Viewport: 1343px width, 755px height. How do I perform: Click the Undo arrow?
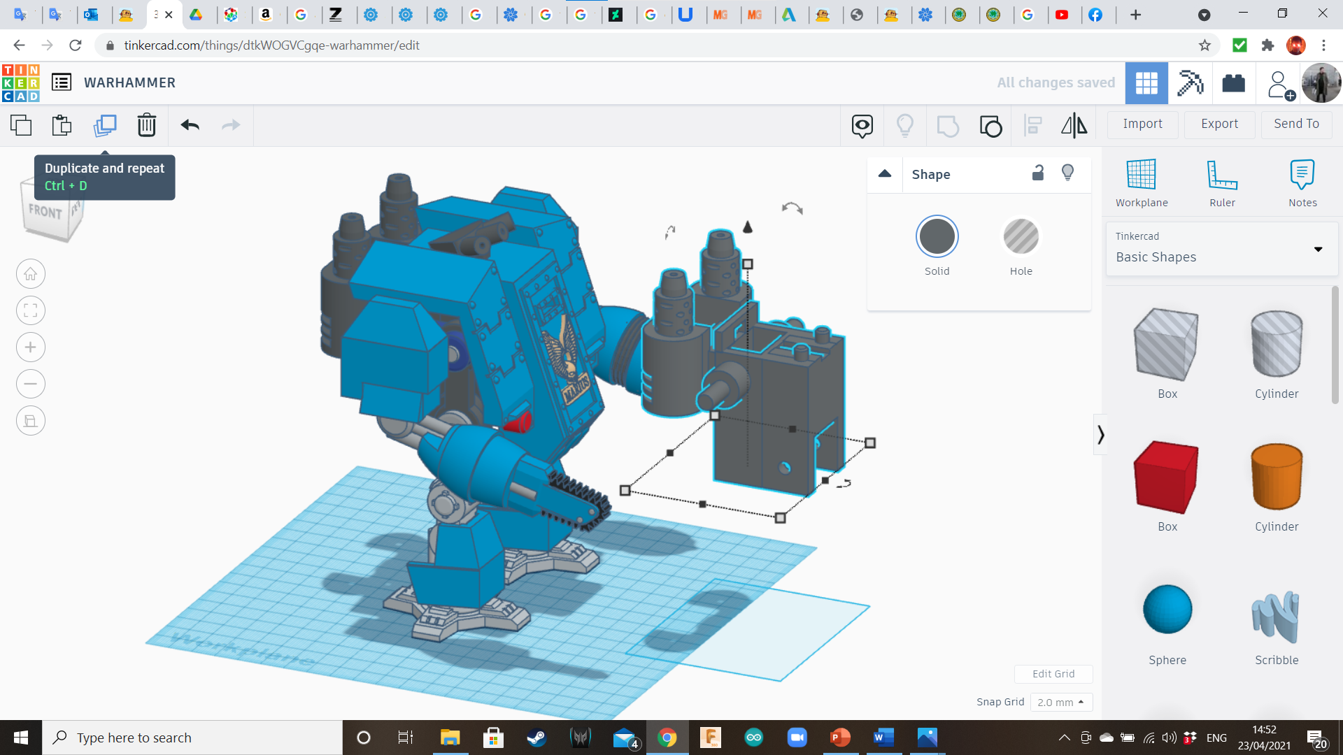(190, 125)
